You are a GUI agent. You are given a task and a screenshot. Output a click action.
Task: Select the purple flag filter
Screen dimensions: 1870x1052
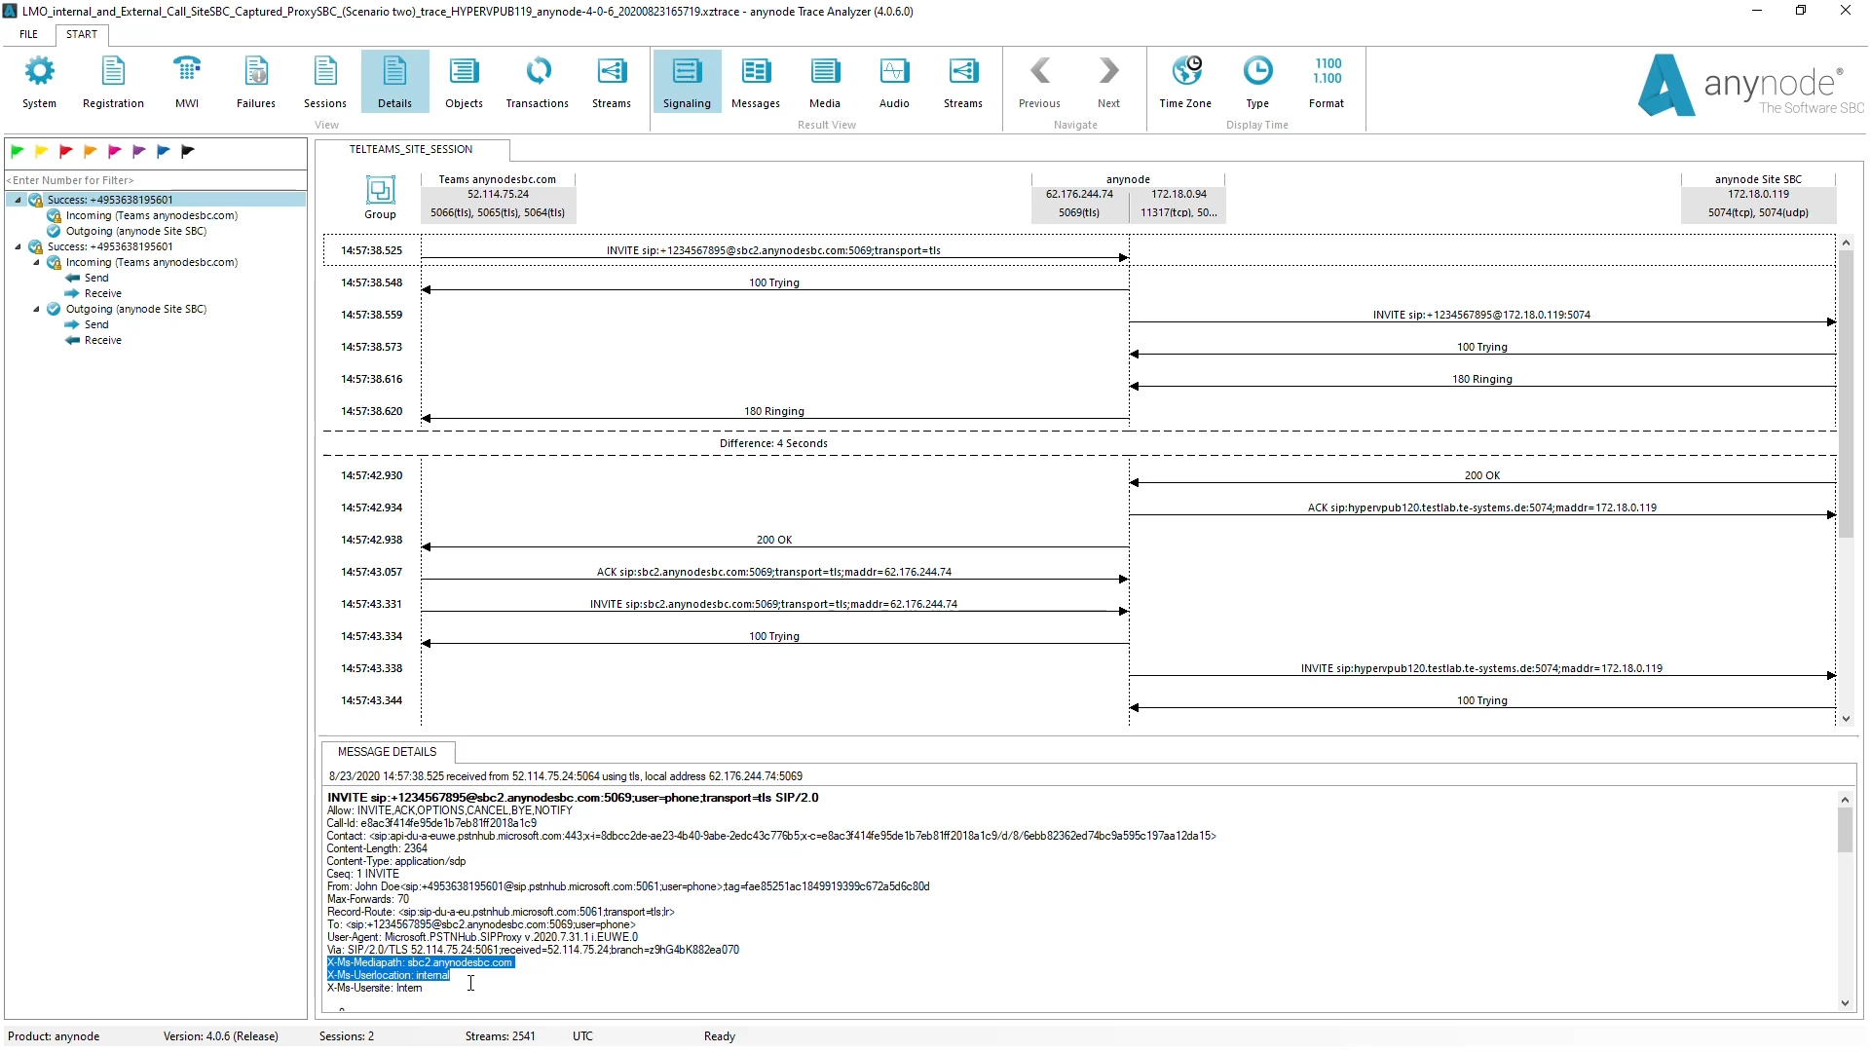tap(138, 151)
